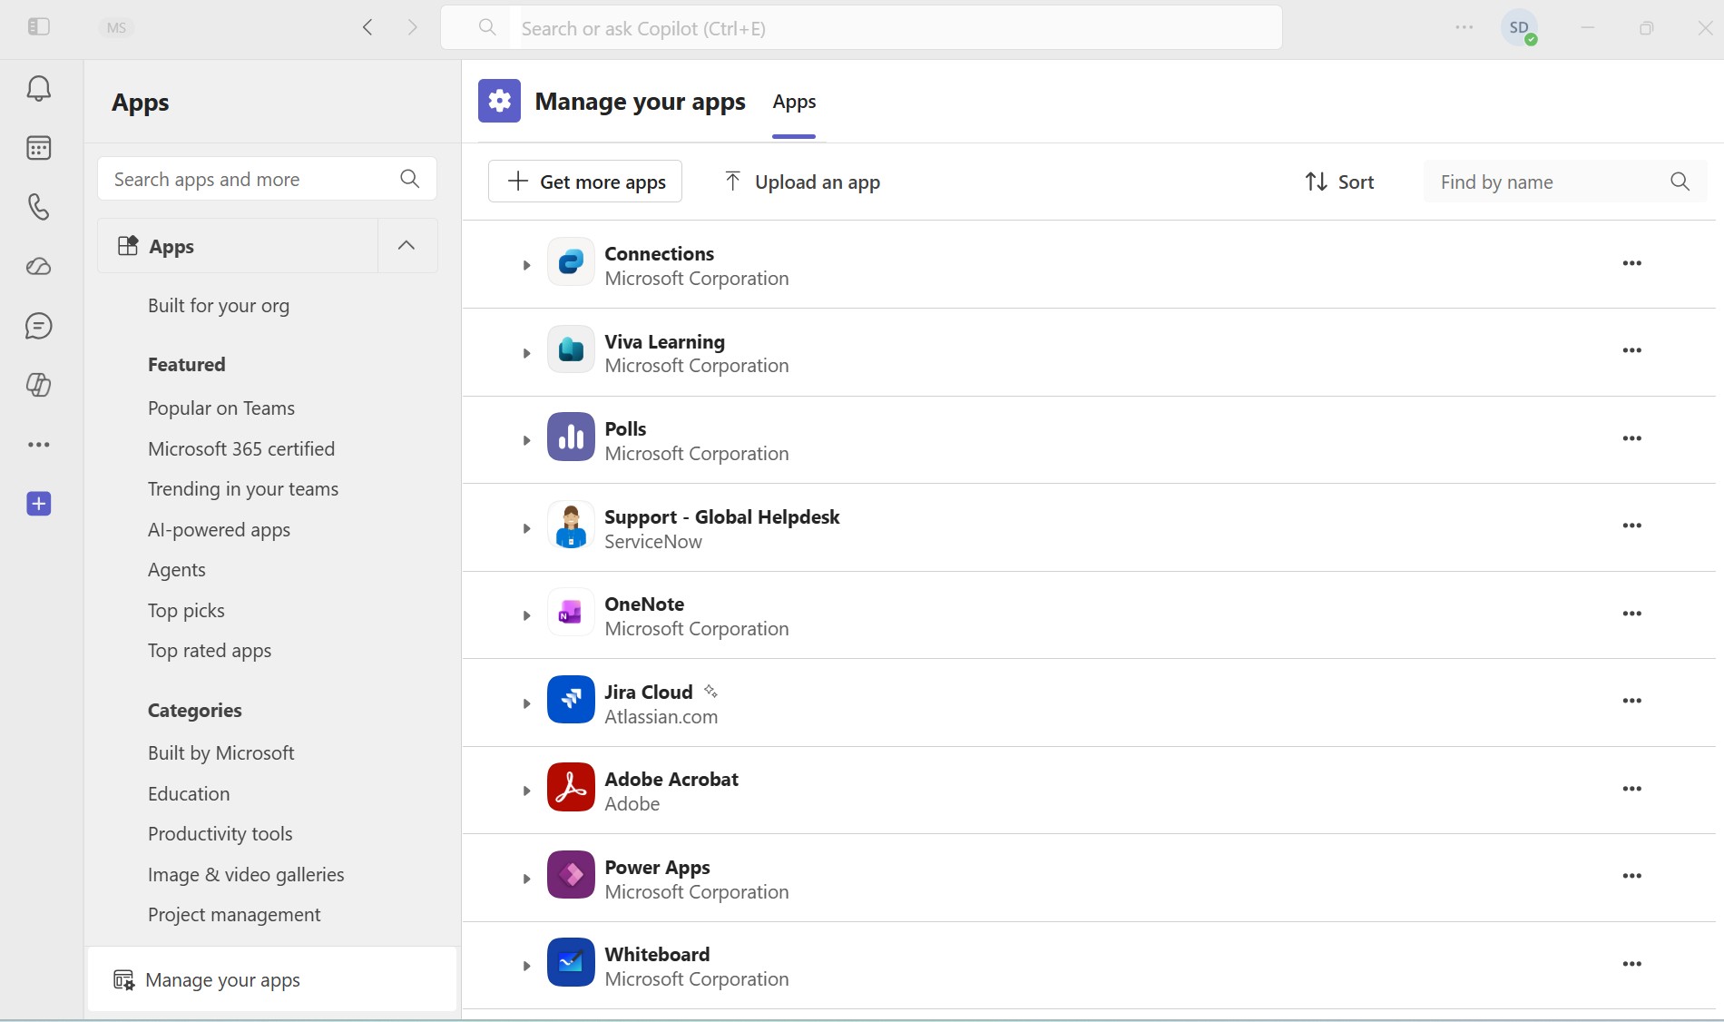Open Built by Microsoft category
The image size is (1724, 1022).
coord(221,753)
